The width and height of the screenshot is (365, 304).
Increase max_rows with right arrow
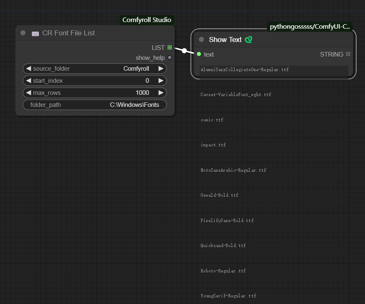161,93
